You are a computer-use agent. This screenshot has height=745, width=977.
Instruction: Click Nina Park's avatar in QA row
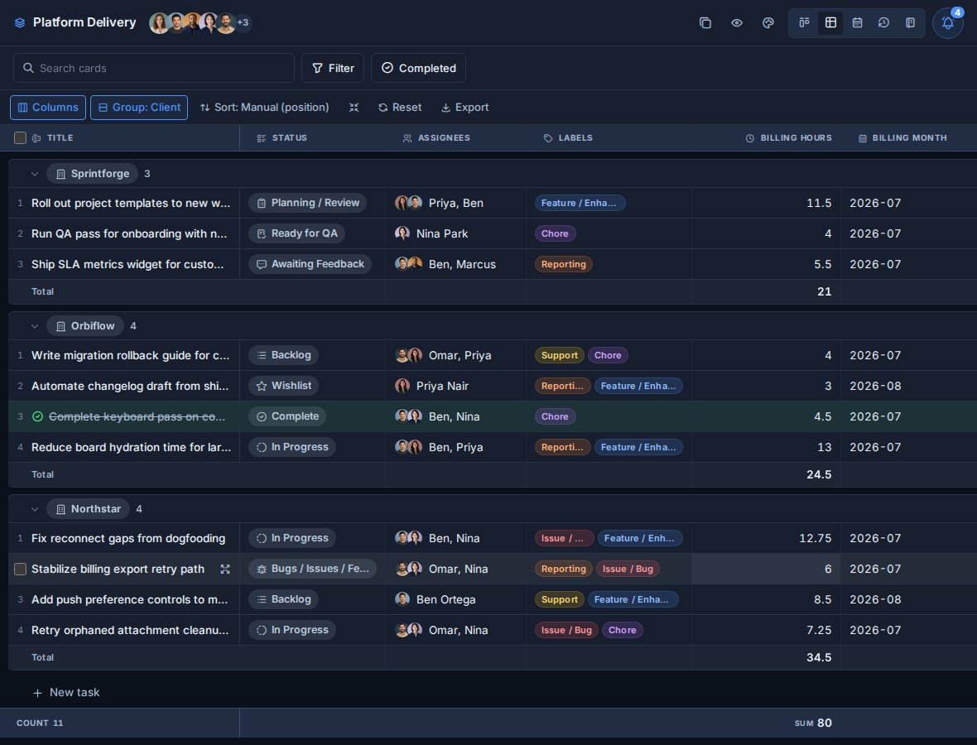[x=402, y=233]
